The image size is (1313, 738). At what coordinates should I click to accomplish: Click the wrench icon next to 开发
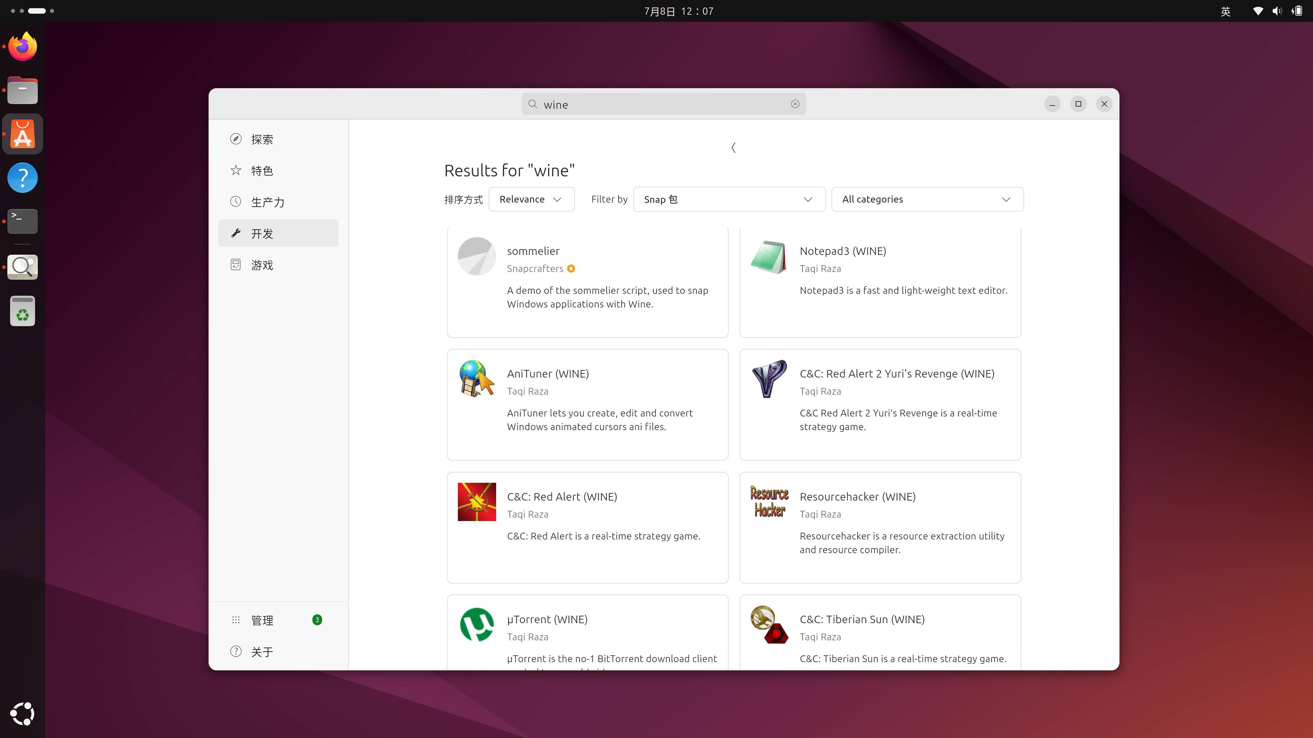click(x=236, y=233)
